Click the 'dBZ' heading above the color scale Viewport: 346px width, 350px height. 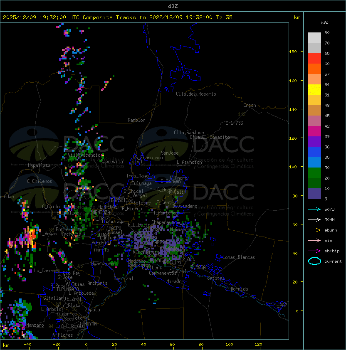click(324, 22)
